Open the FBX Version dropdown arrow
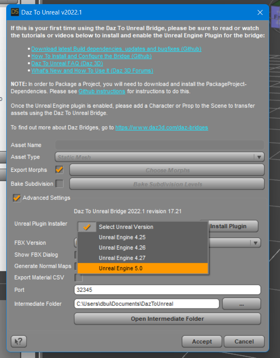Screen dimensions: 280x358 pos(255,243)
